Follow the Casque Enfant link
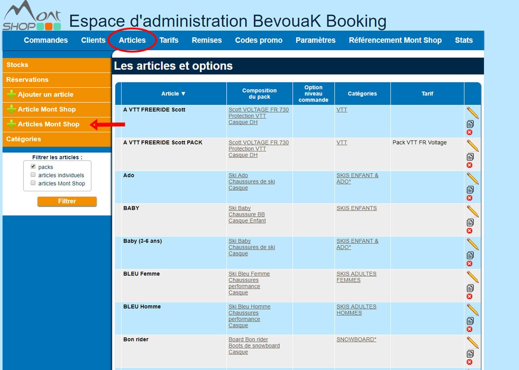Viewport: 519px width, 370px height. (247, 221)
